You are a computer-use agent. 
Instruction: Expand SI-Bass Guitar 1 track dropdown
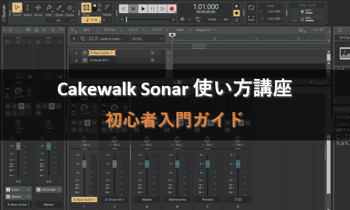tap(152, 53)
